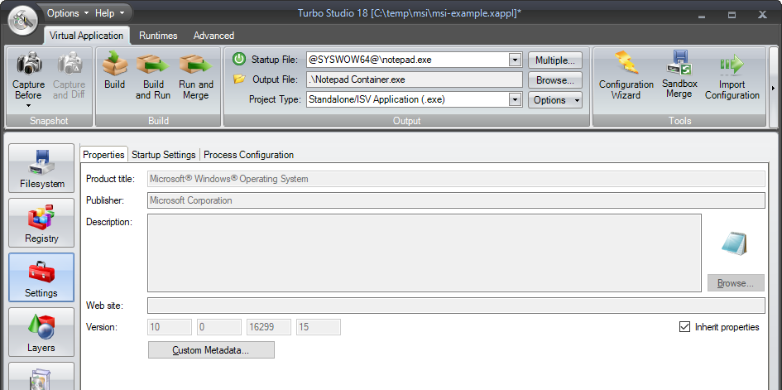This screenshot has height=390, width=782.
Task: Click the version field showing 15
Action: [x=319, y=327]
